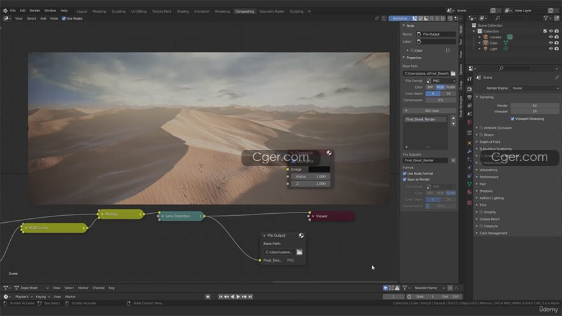Open the Dope Sheet mode dropdown
This screenshot has width=562, height=316.
tap(31, 288)
